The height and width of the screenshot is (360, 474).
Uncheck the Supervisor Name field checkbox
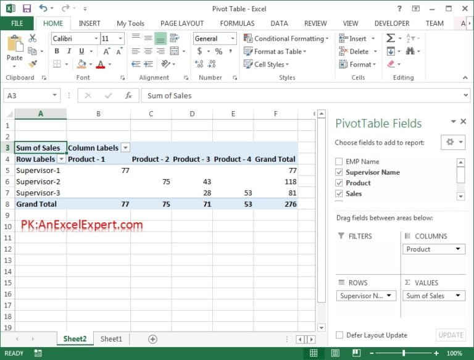pyautogui.click(x=339, y=172)
